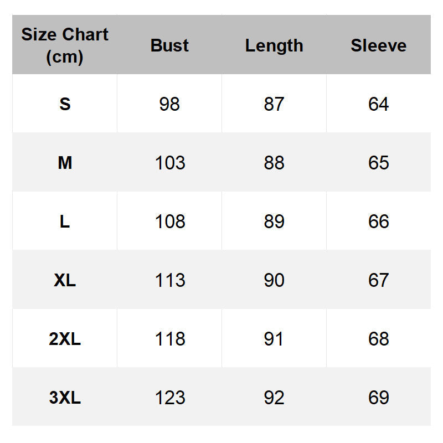Image resolution: width=443 pixels, height=443 pixels.
Task: Click sleeve value 69 for size 3XL
Action: [x=378, y=398]
